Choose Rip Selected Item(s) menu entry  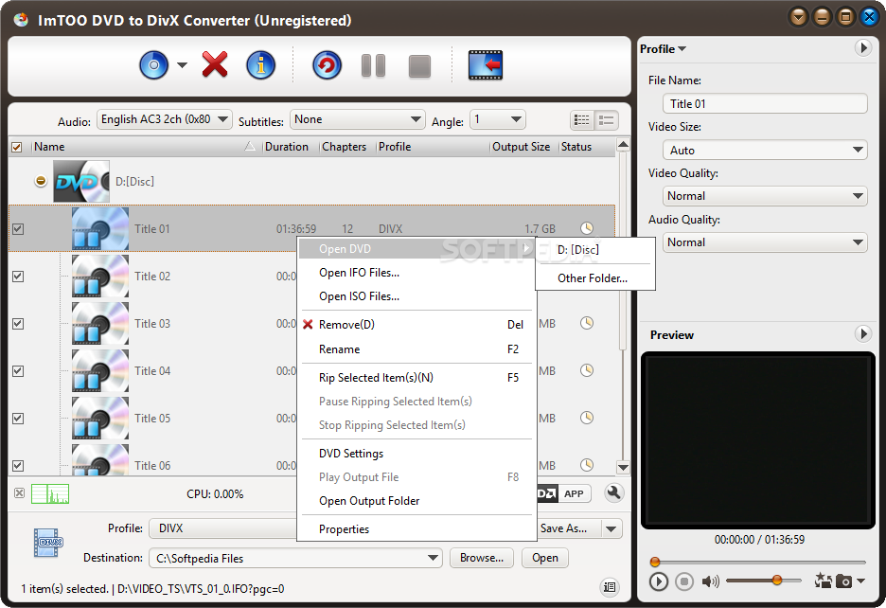(x=415, y=378)
